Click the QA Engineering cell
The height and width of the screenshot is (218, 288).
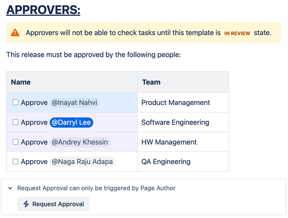coord(183,162)
